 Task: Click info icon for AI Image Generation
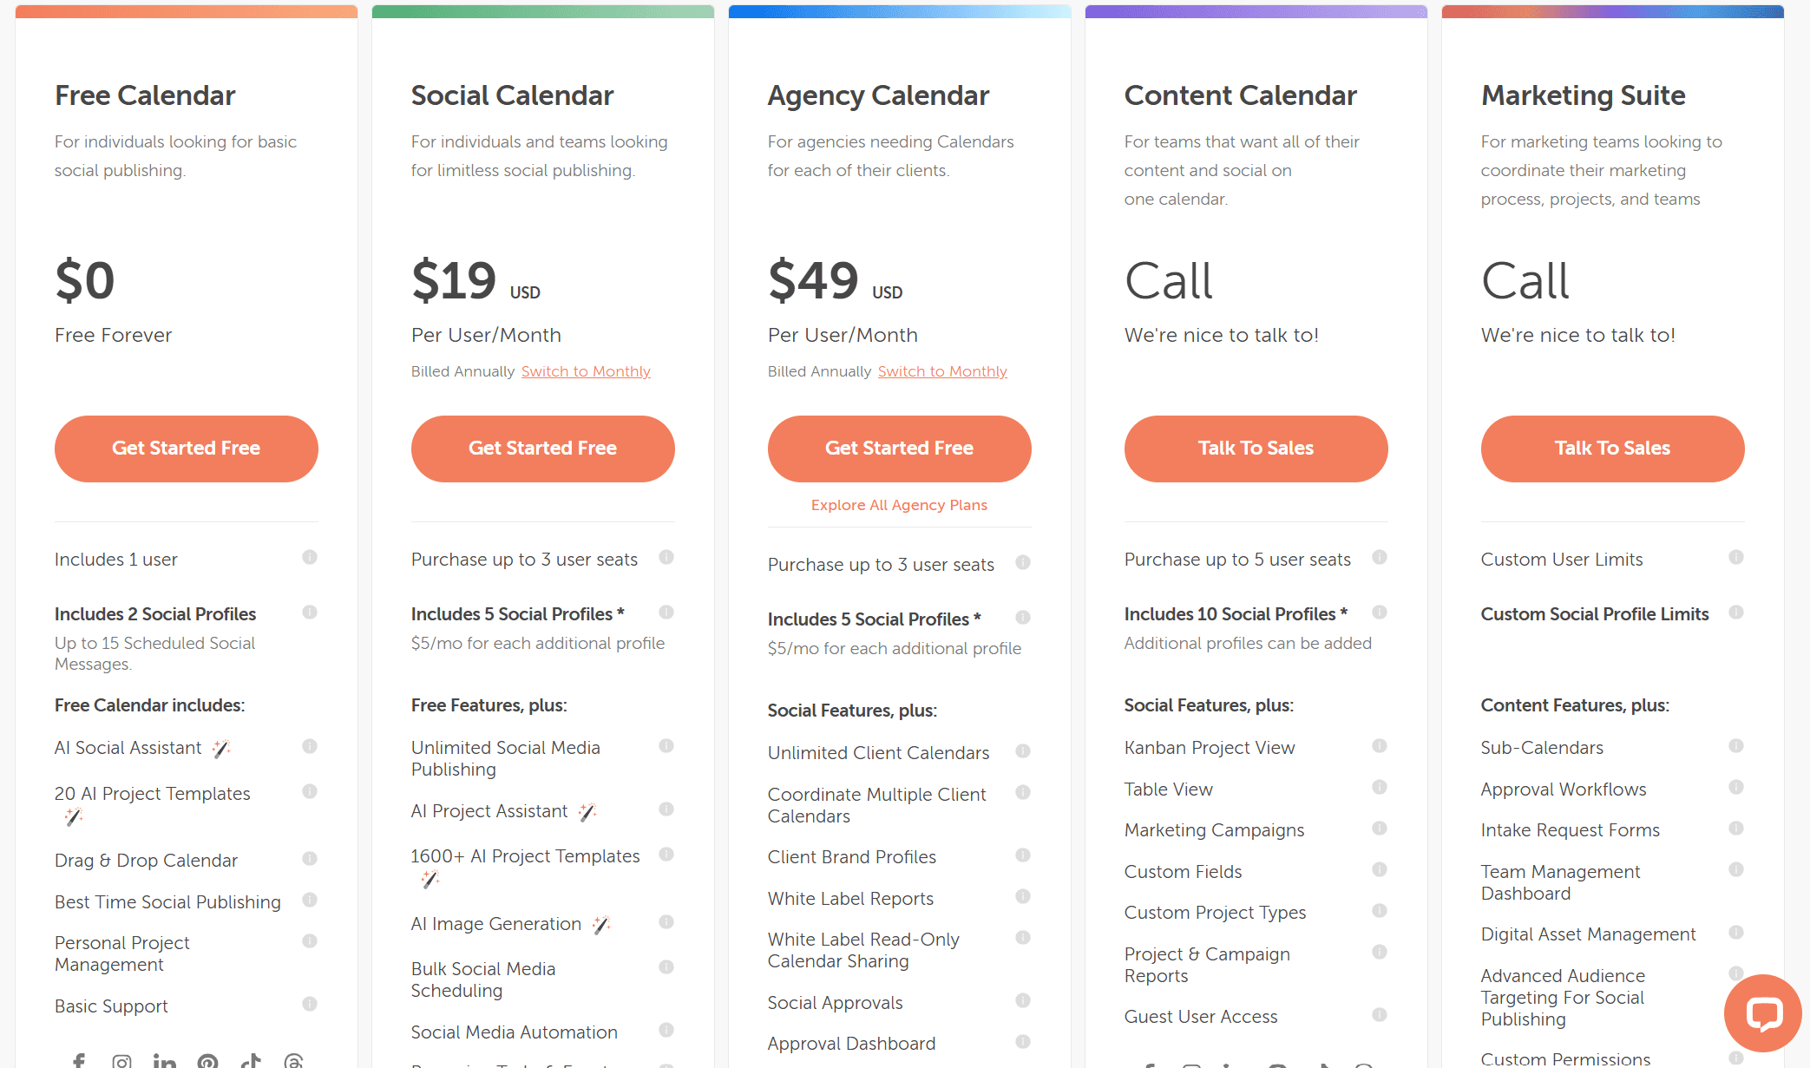[x=666, y=922]
